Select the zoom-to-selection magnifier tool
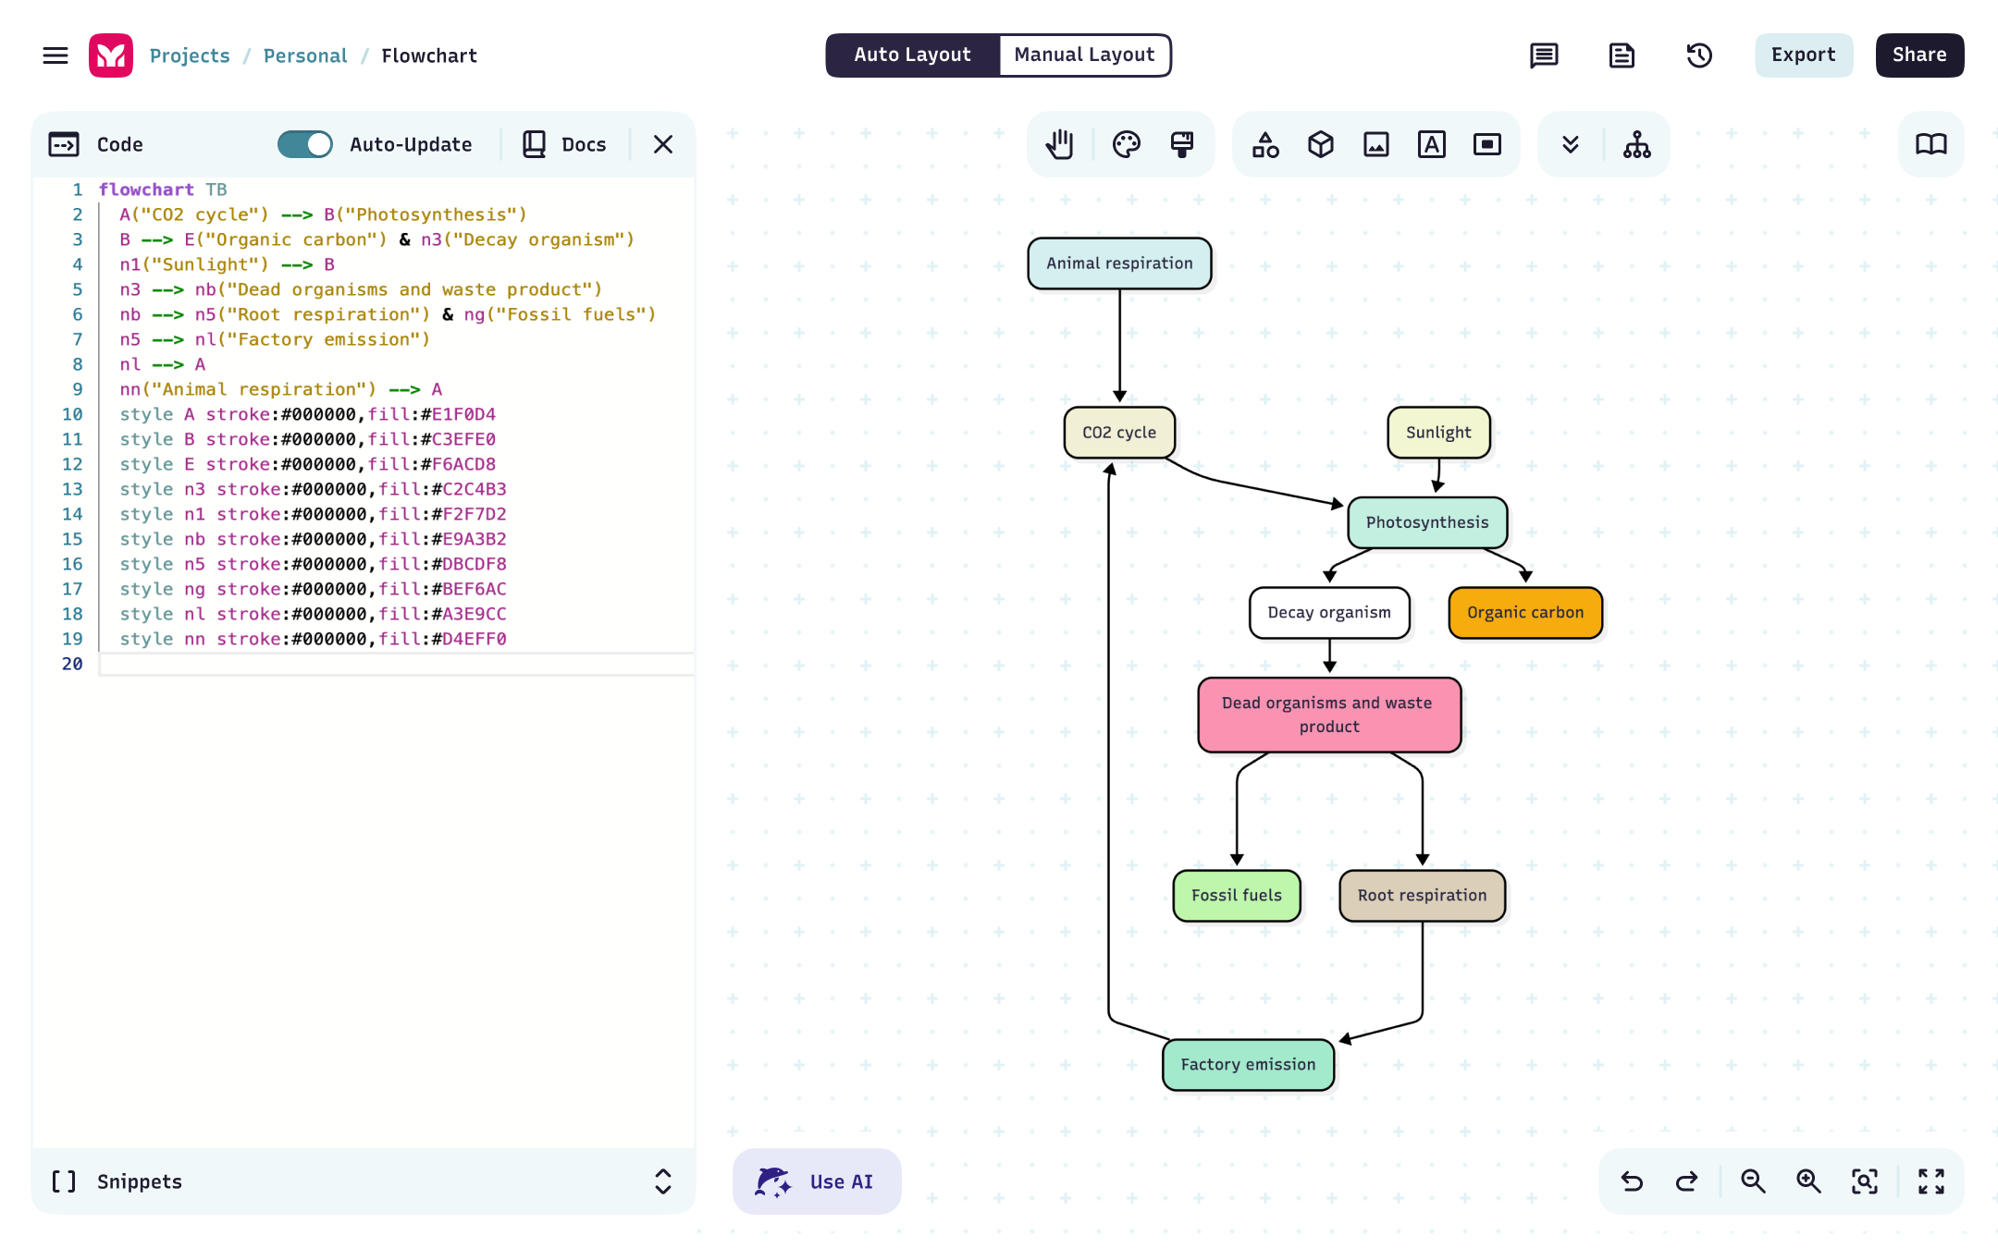The image size is (1998, 1248). click(x=1865, y=1181)
